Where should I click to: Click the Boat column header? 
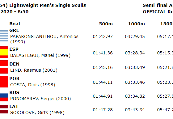coord(15,24)
